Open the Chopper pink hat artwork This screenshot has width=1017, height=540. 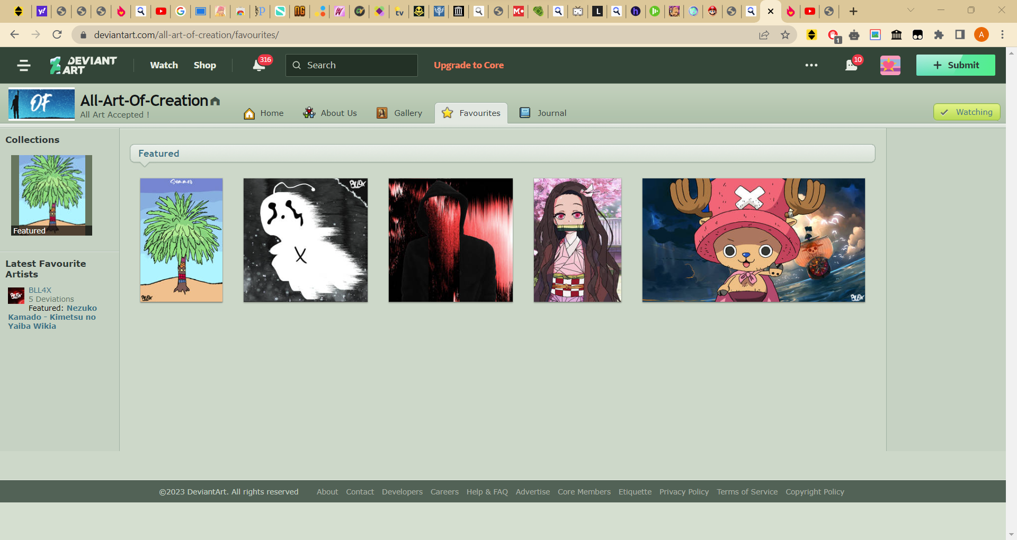753,240
